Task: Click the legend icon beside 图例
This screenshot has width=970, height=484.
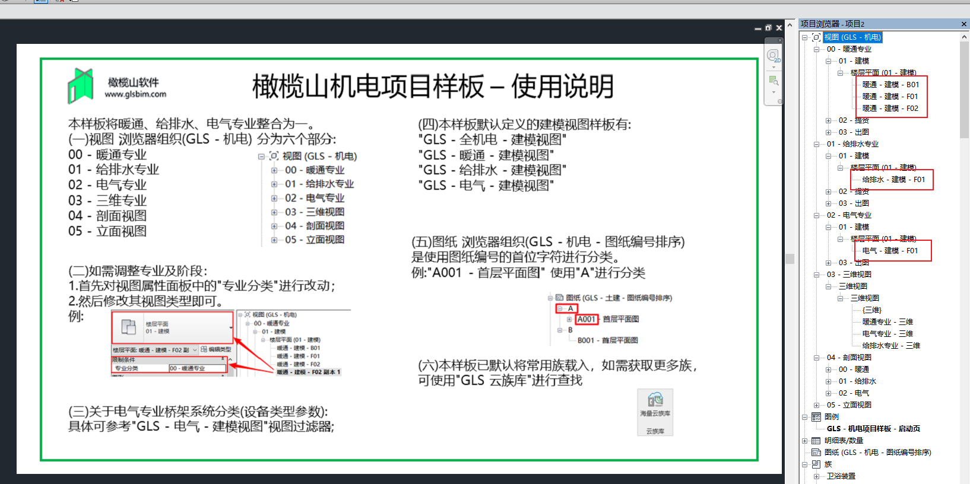Action: 816,417
